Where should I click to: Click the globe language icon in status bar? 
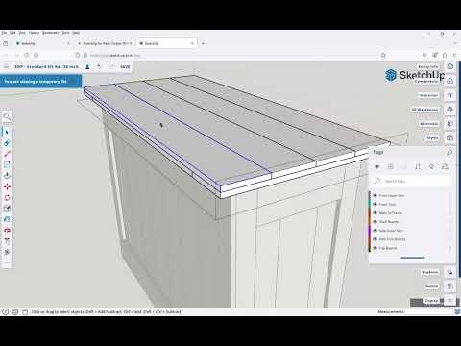pyautogui.click(x=14, y=311)
